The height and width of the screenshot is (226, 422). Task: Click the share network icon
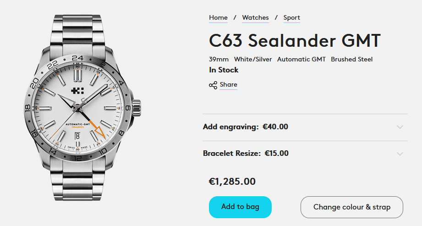tap(213, 85)
